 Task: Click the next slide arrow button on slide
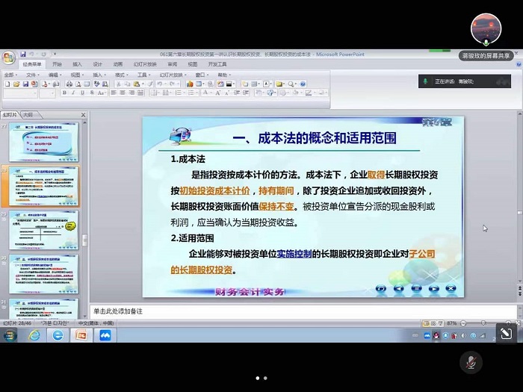click(x=433, y=287)
